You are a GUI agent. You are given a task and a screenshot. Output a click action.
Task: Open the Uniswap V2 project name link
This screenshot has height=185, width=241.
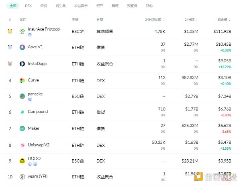[x=39, y=144]
